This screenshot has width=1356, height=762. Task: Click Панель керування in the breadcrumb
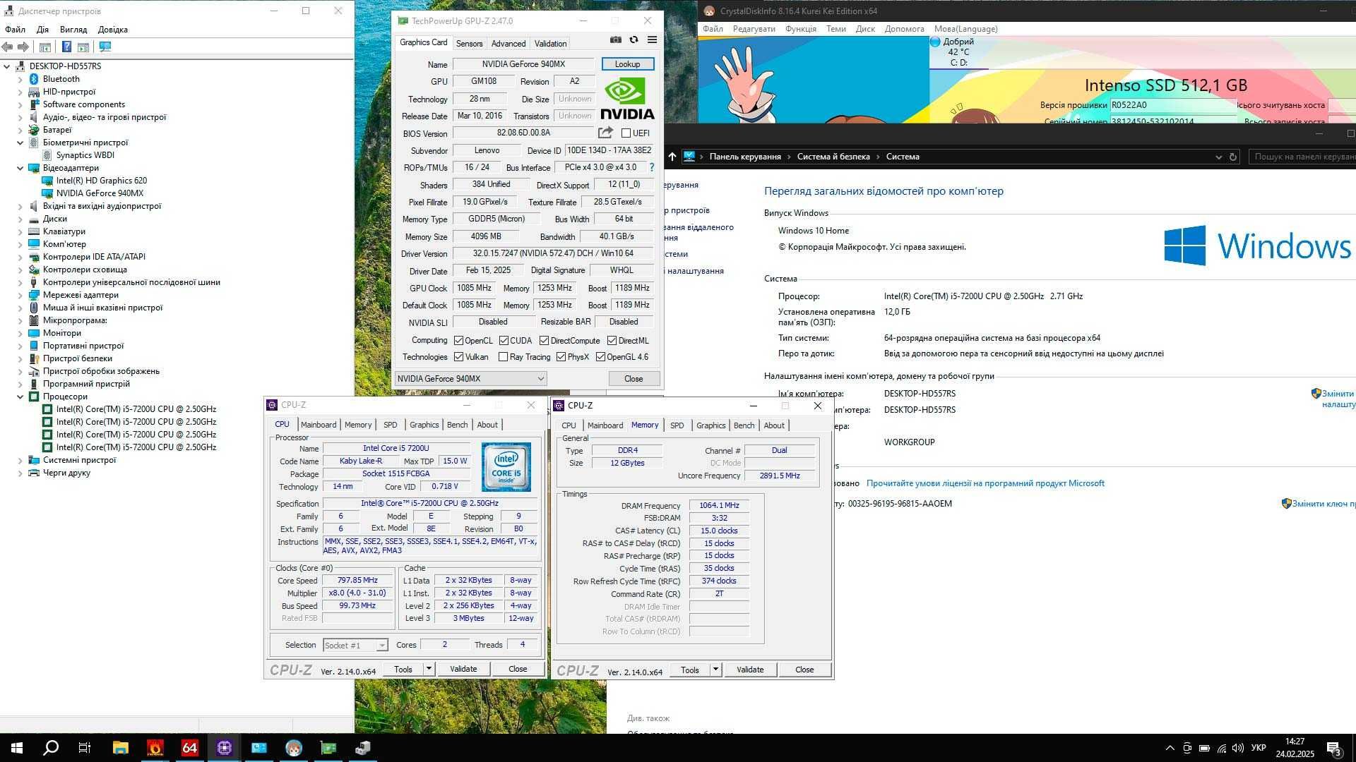click(745, 157)
